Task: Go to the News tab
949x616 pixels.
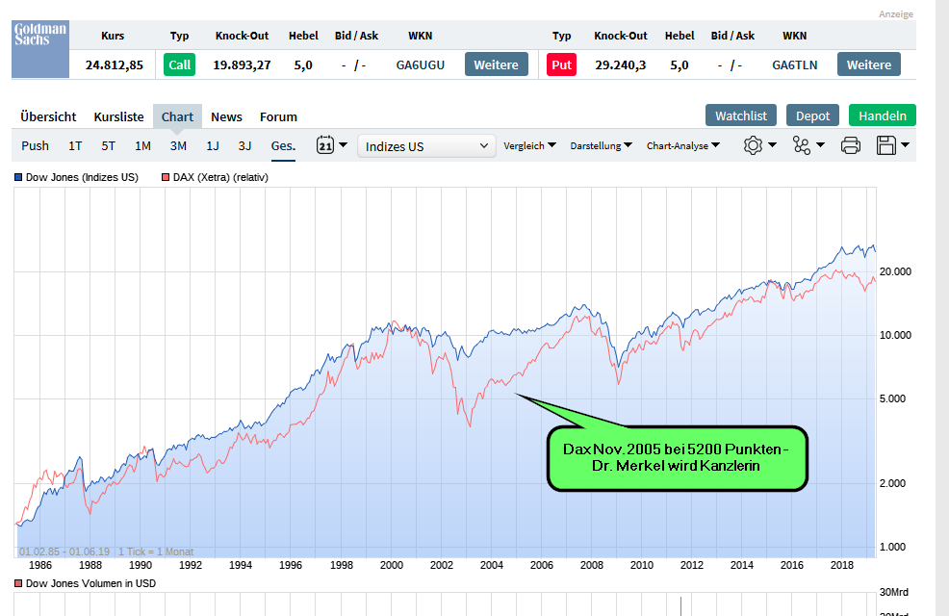Action: pos(226,116)
